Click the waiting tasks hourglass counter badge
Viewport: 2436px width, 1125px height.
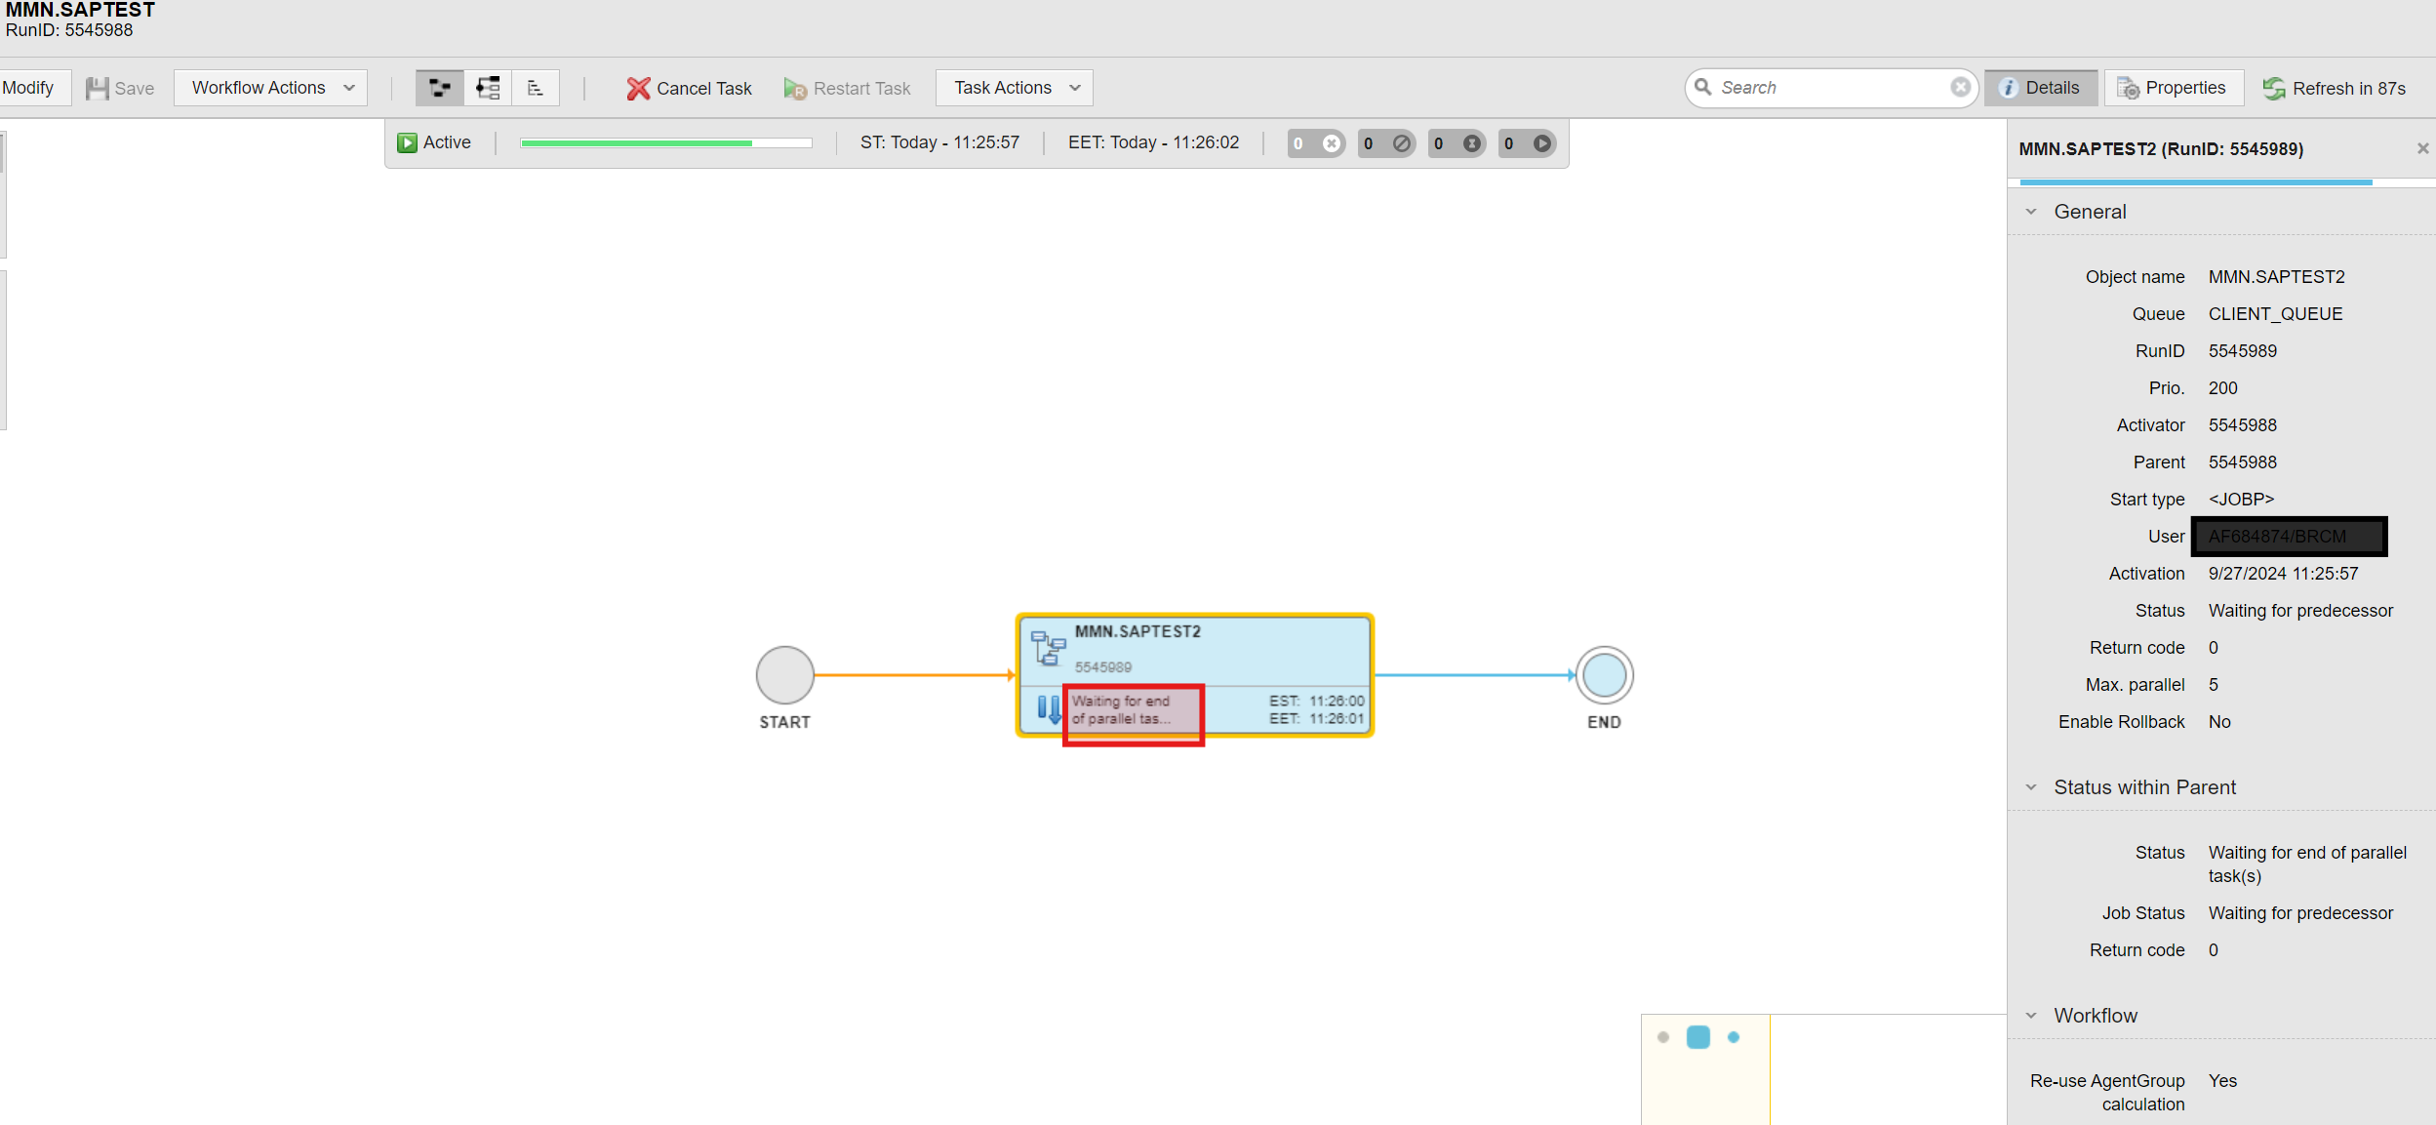pyautogui.click(x=1457, y=143)
